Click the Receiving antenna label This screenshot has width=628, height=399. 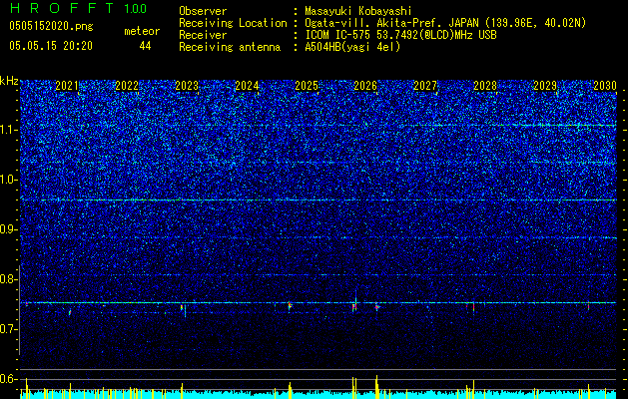[x=230, y=47]
